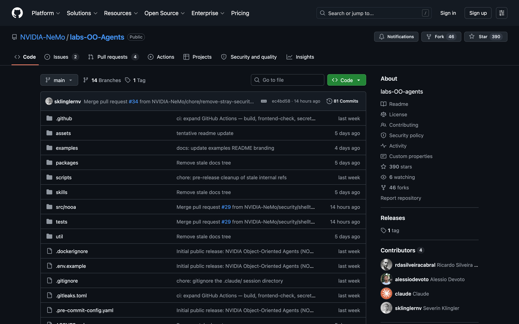Expand the commit message ellipsis button
Viewport: 519px width, 324px height.
pos(264,101)
